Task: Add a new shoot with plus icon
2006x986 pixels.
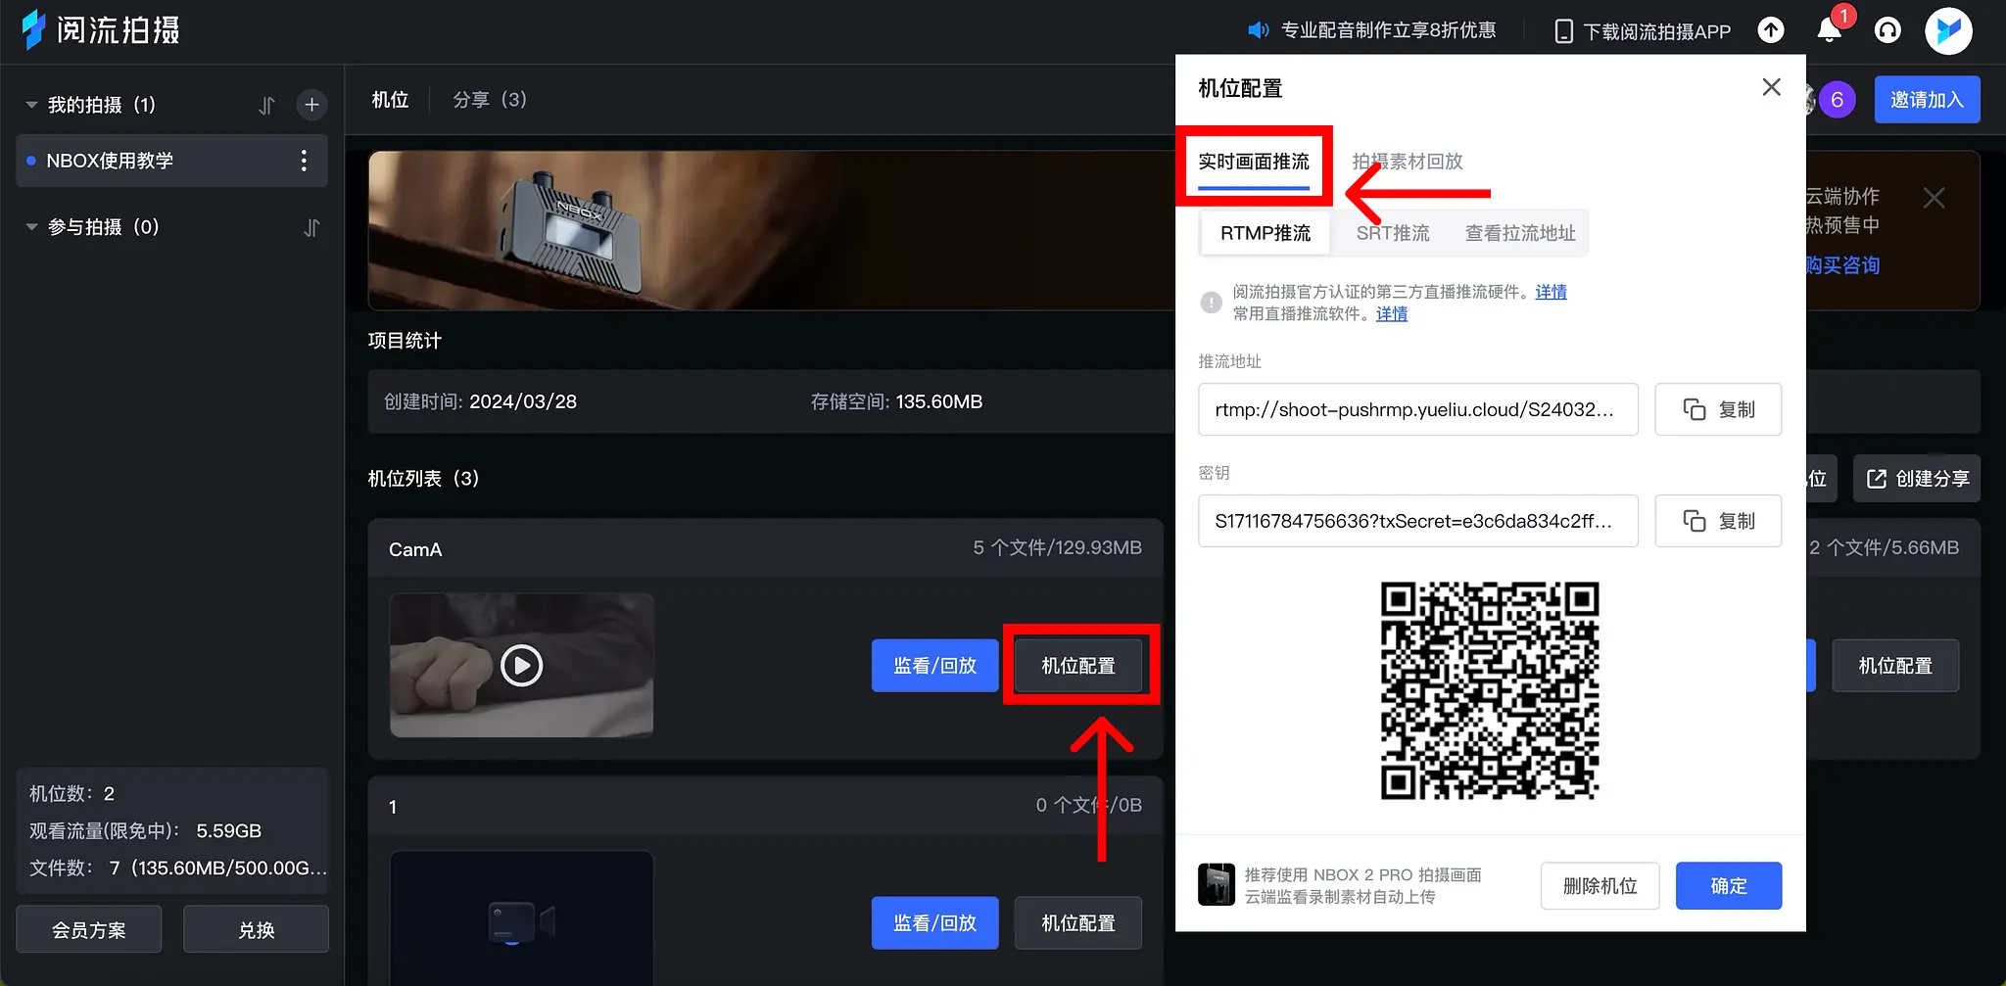Action: tap(311, 105)
